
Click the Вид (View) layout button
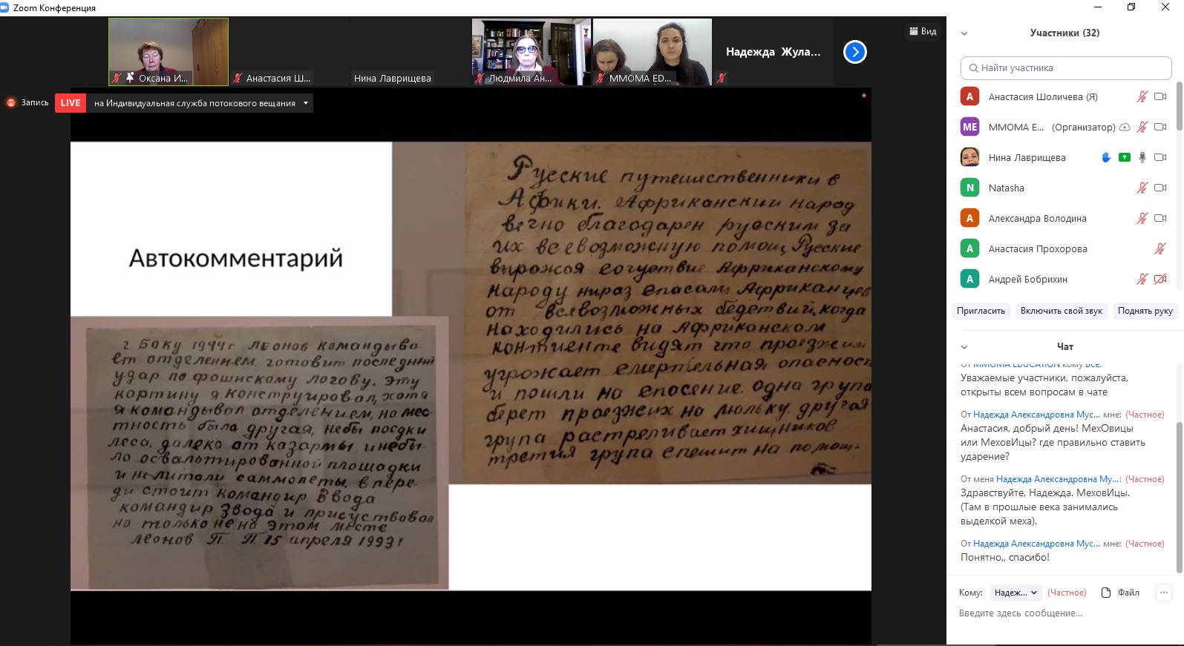(923, 31)
